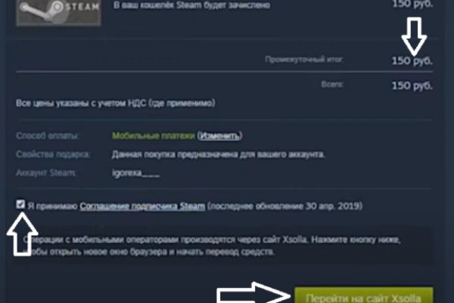Open the Соглашение подписчика Steam link

click(x=142, y=206)
